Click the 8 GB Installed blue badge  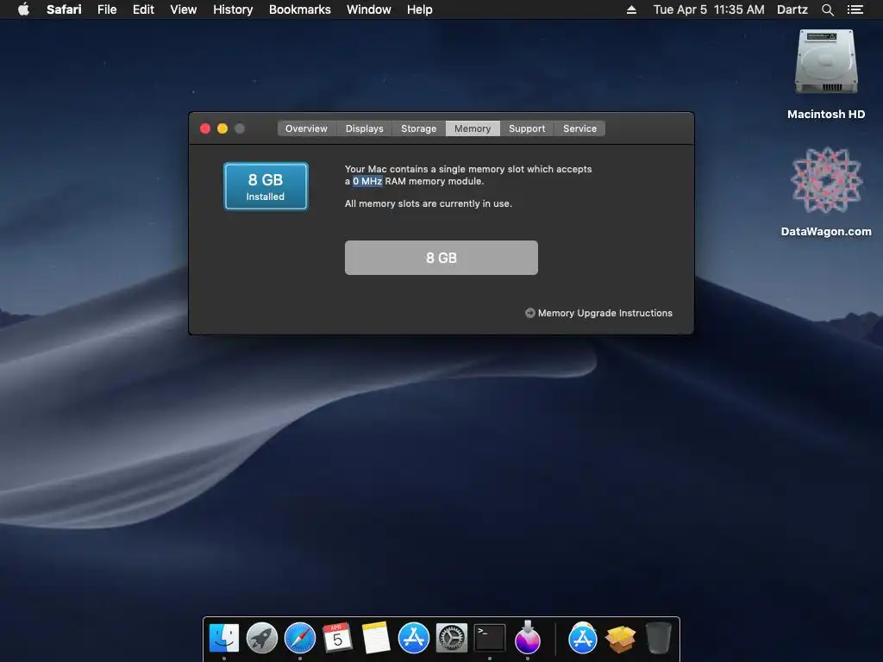click(x=266, y=186)
